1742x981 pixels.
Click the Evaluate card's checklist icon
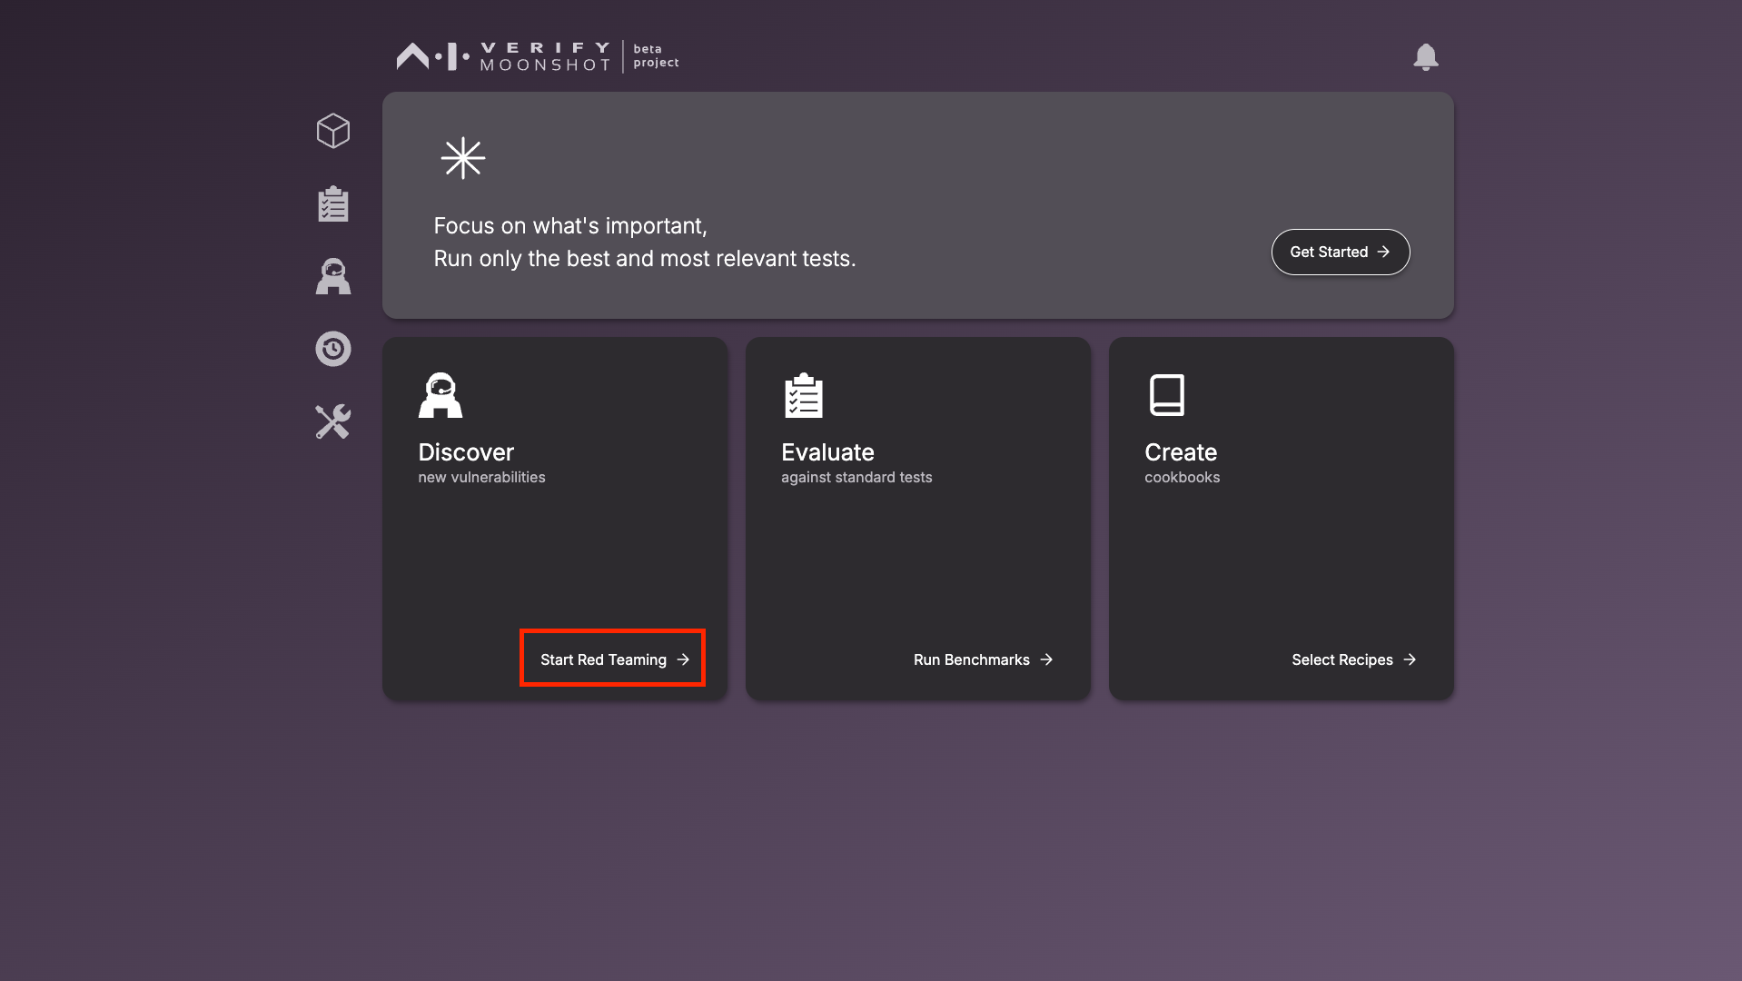(804, 395)
